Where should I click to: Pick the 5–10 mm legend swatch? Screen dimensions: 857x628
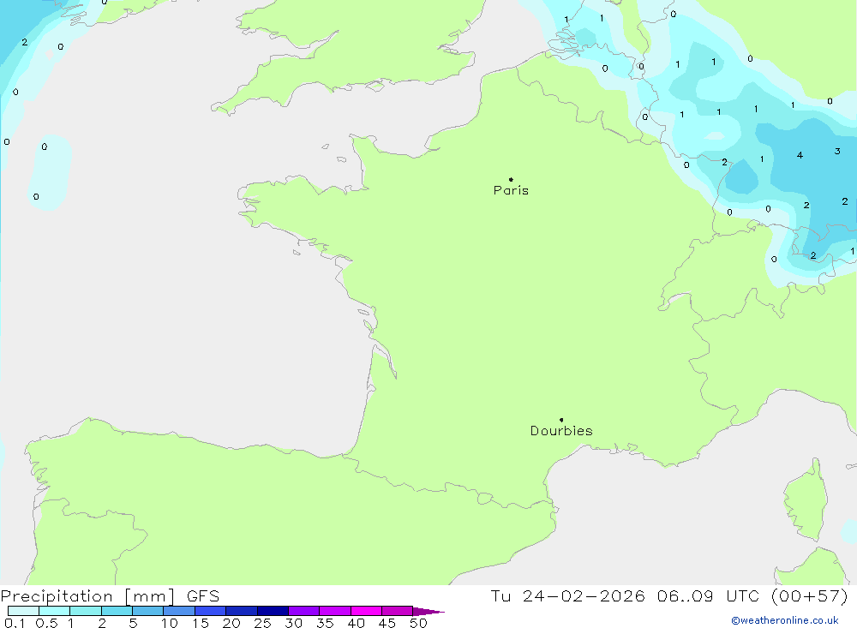click(x=148, y=611)
